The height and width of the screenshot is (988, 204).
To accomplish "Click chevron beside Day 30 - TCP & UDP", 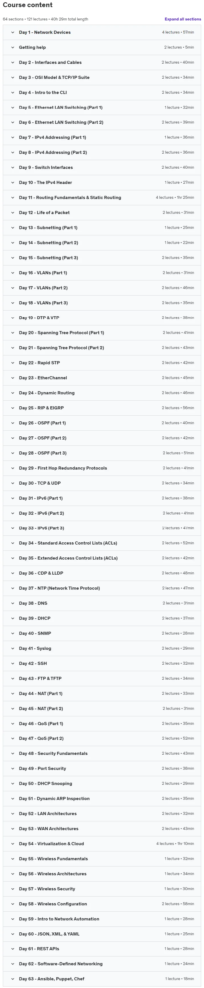I will pos(13,483).
